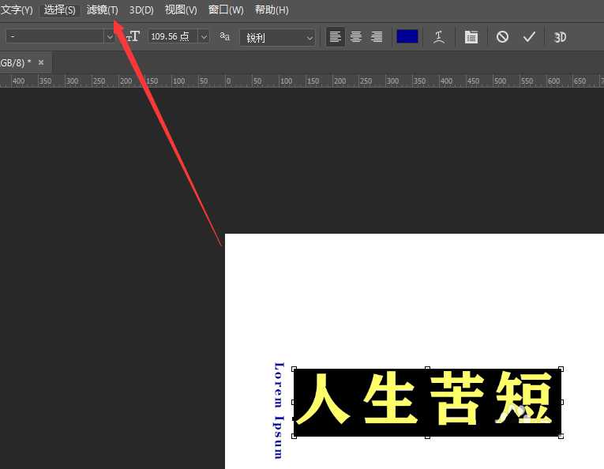Commit current text edits with checkmark
The height and width of the screenshot is (469, 604).
click(529, 37)
